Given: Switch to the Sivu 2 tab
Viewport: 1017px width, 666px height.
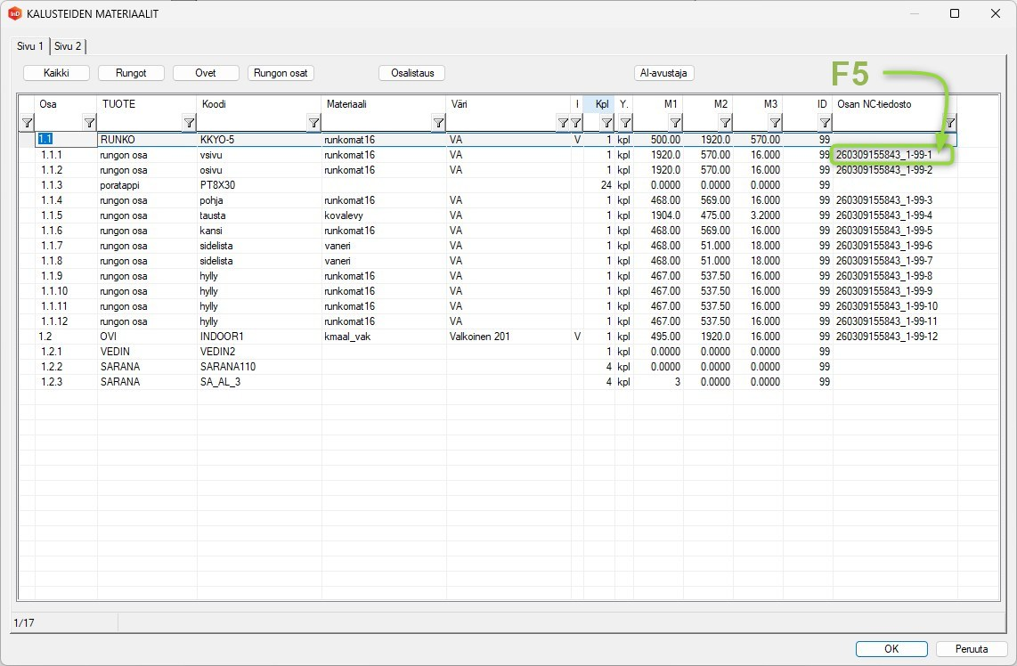Looking at the screenshot, I should (x=68, y=46).
